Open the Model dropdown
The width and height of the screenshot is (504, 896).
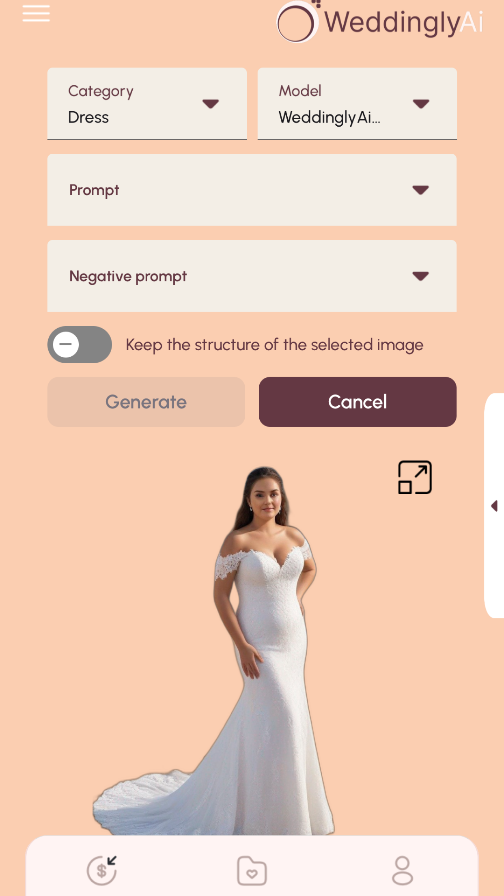tap(357, 104)
